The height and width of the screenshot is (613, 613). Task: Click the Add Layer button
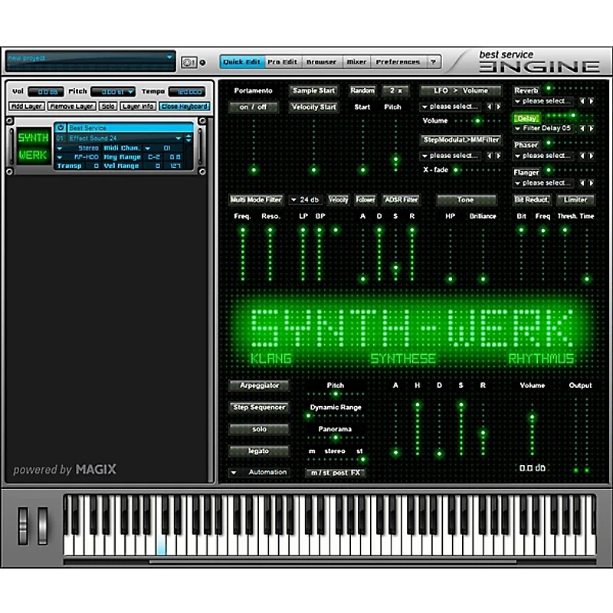[x=26, y=106]
